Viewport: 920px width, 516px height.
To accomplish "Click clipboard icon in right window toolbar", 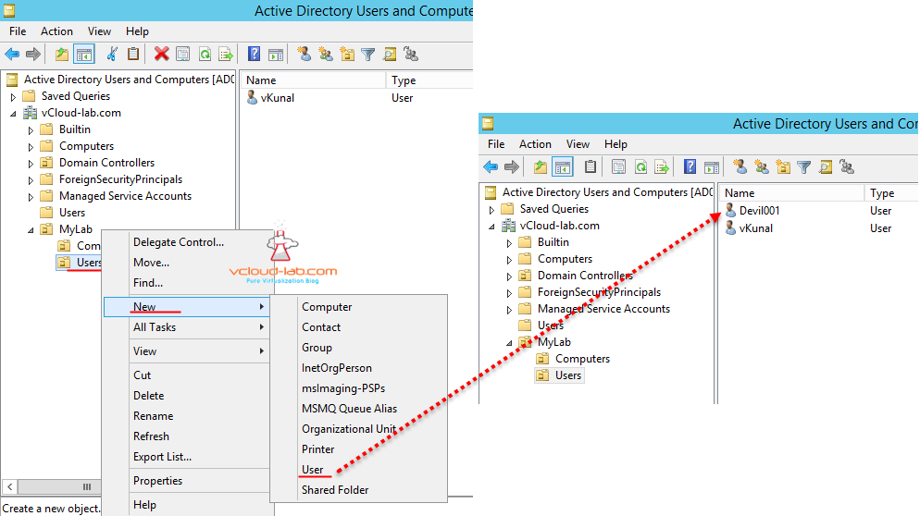I will (591, 166).
